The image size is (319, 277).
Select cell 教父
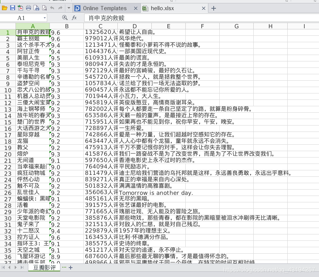pos(33,148)
